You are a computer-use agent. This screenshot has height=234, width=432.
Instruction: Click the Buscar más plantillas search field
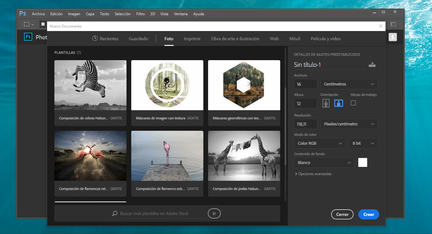pyautogui.click(x=163, y=213)
